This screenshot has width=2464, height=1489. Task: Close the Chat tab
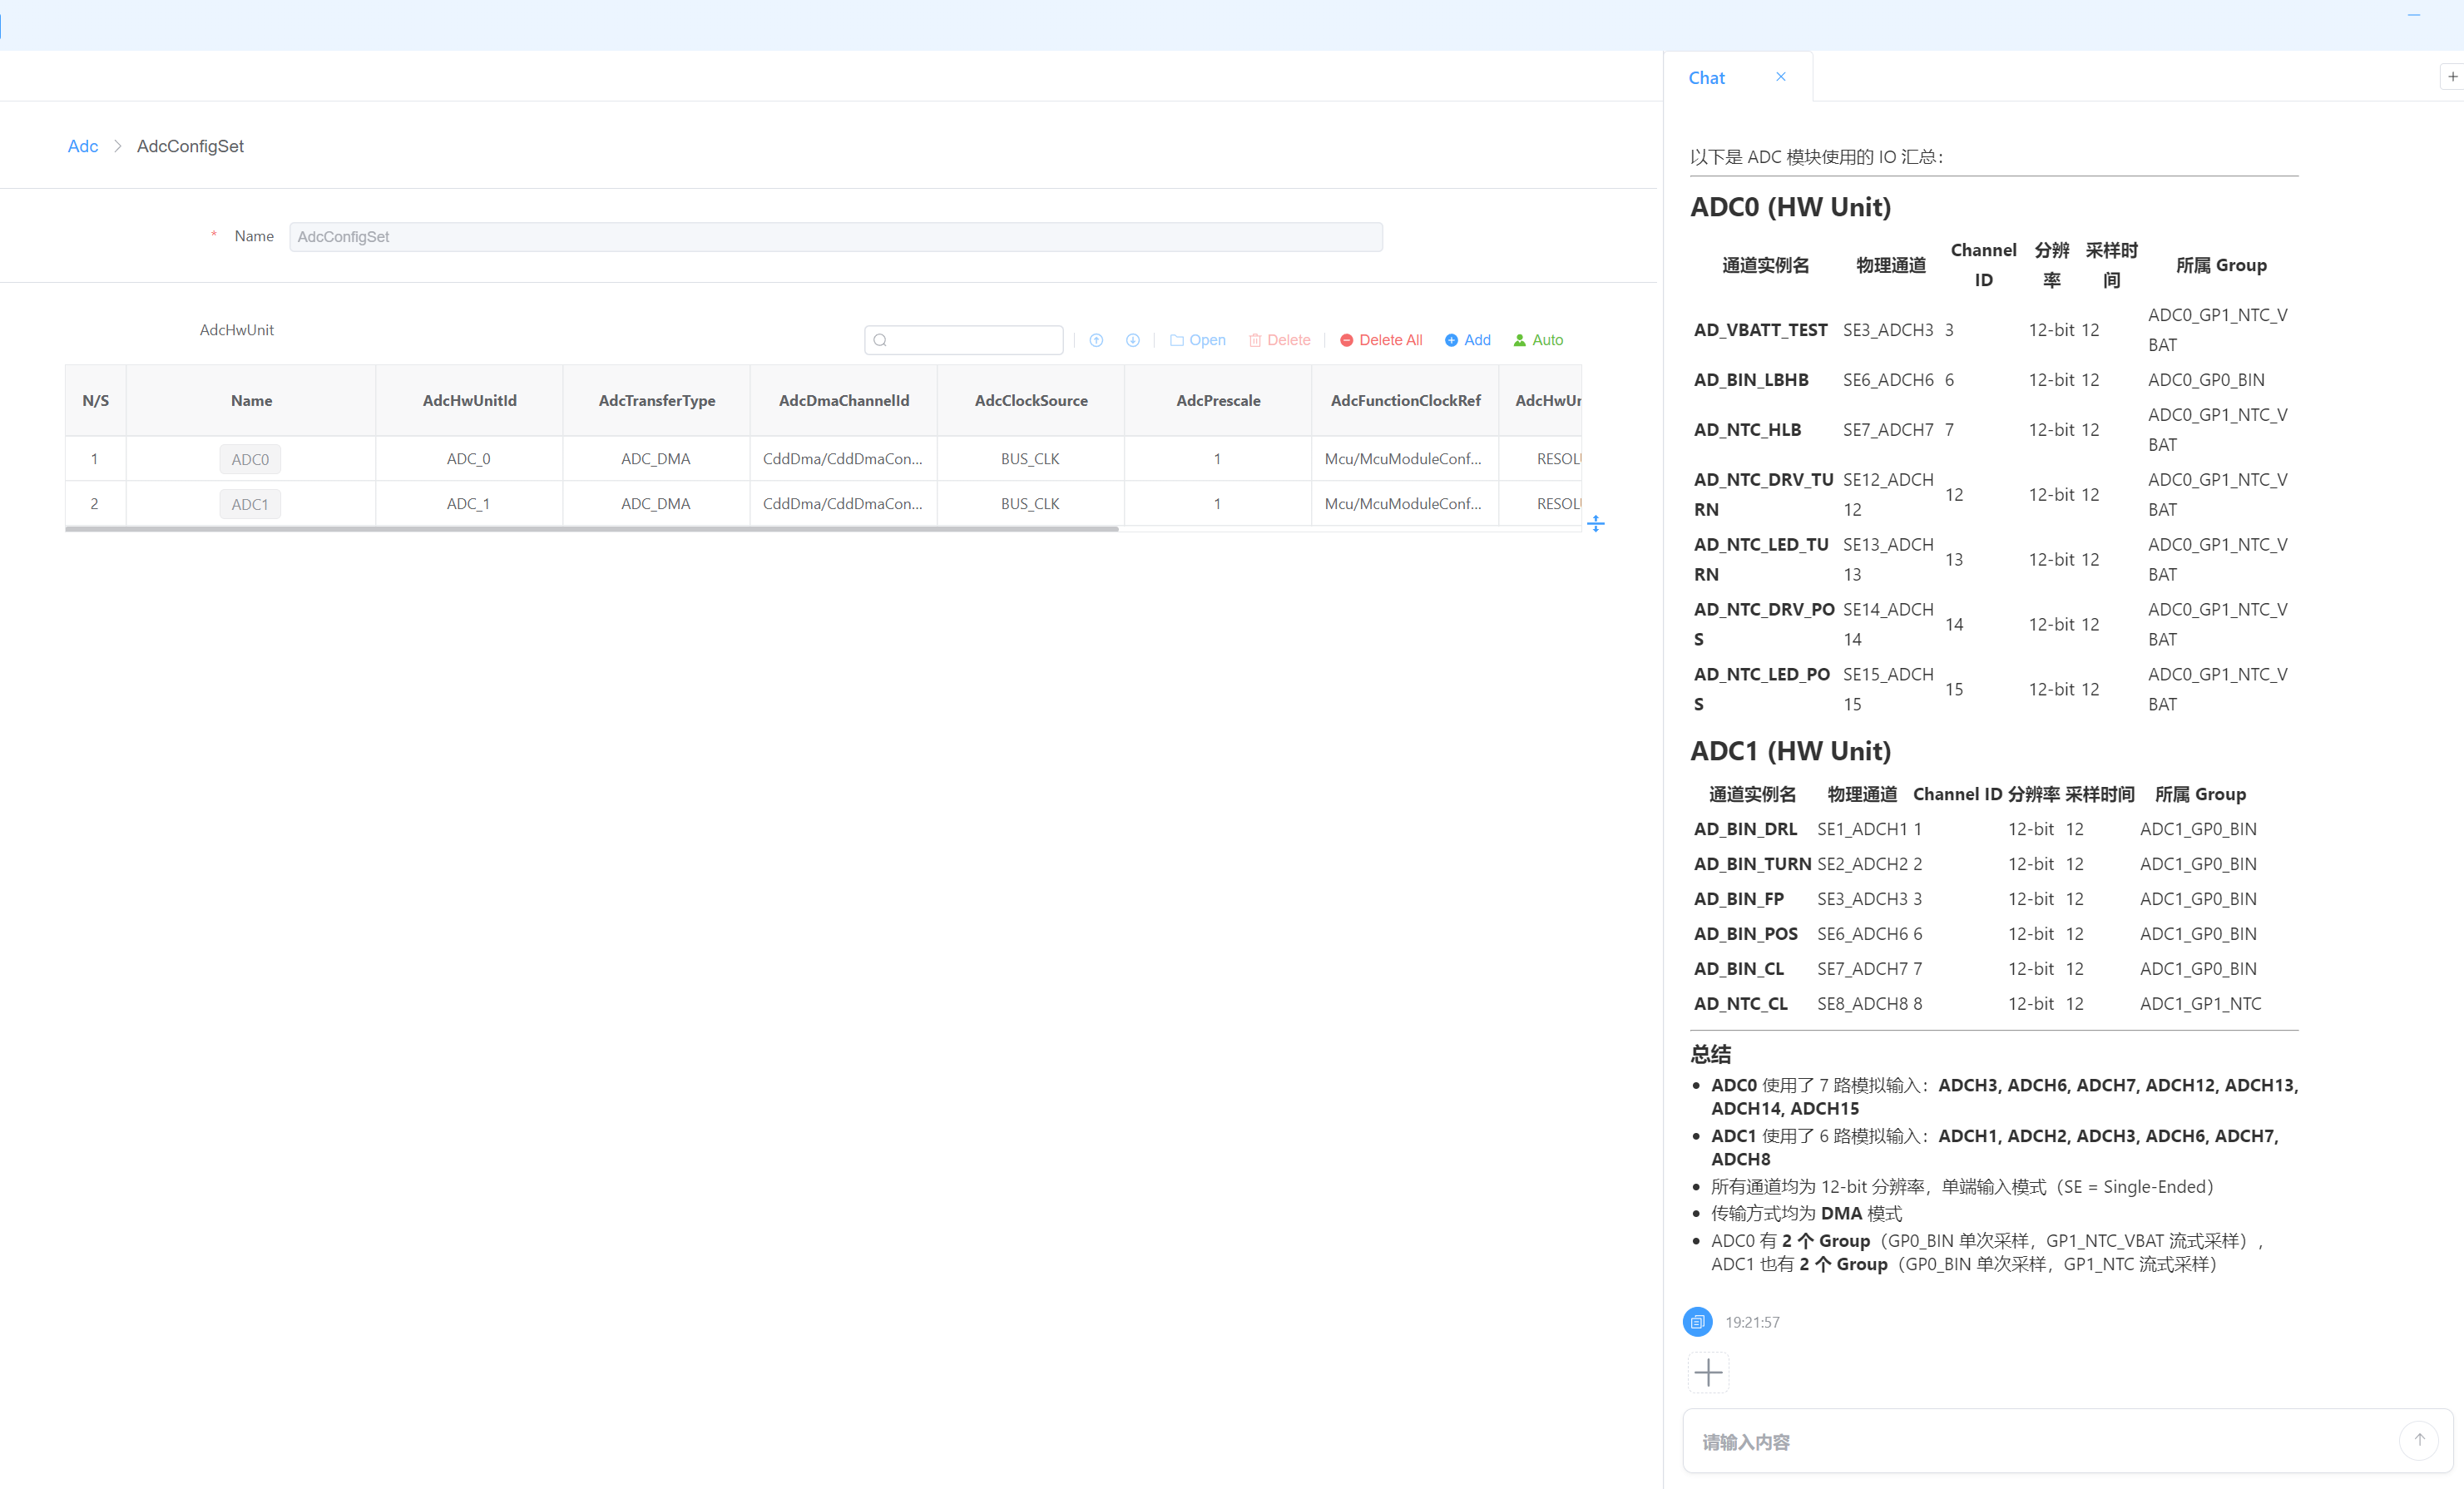pyautogui.click(x=1780, y=77)
